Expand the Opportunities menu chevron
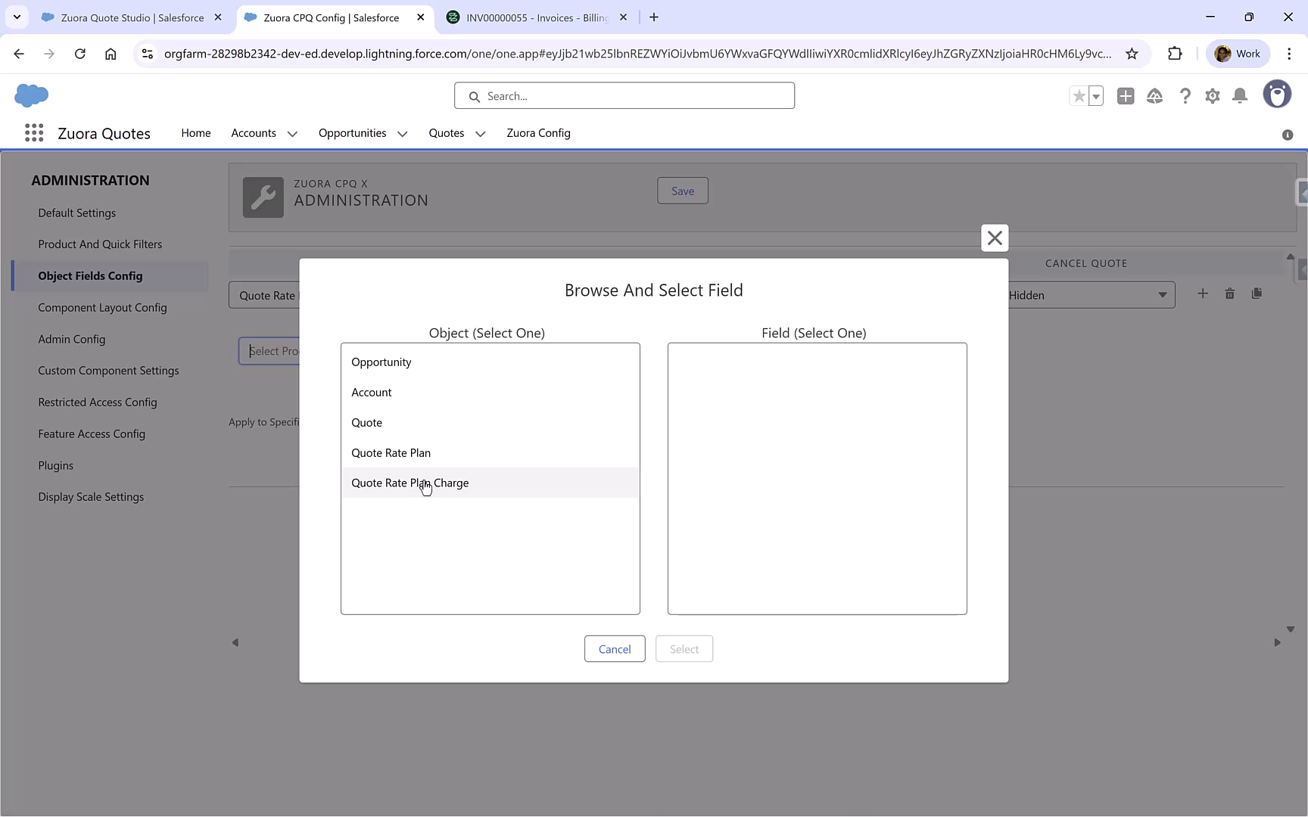This screenshot has height=817, width=1308. point(402,133)
